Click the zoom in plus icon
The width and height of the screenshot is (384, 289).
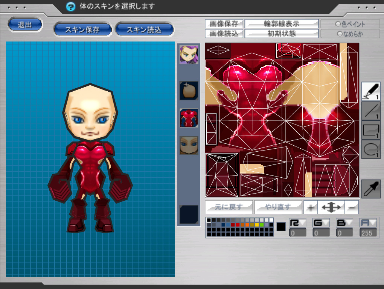(311, 208)
